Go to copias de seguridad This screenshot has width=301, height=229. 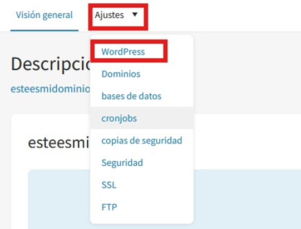(142, 141)
